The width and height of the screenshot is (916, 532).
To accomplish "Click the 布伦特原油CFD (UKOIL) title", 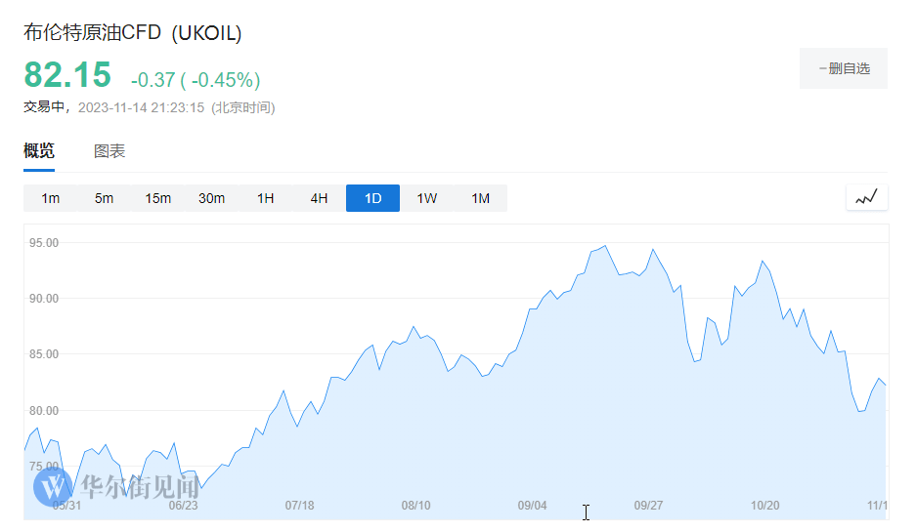I will click(133, 33).
